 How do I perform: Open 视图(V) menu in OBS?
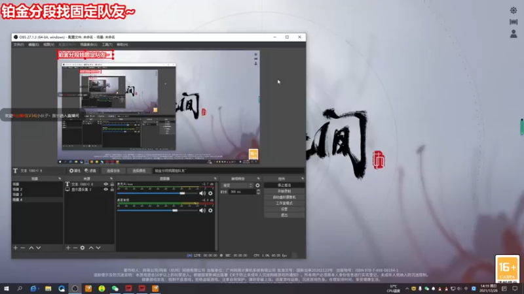click(x=48, y=44)
